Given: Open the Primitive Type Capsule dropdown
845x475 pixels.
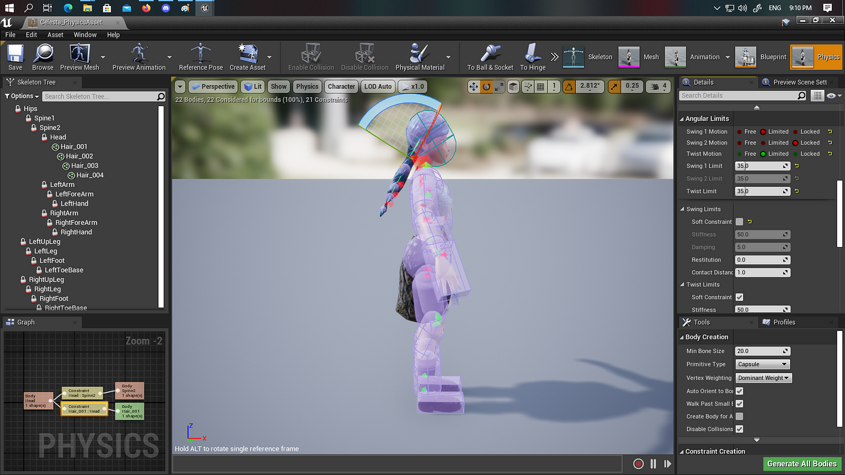Looking at the screenshot, I should point(763,364).
